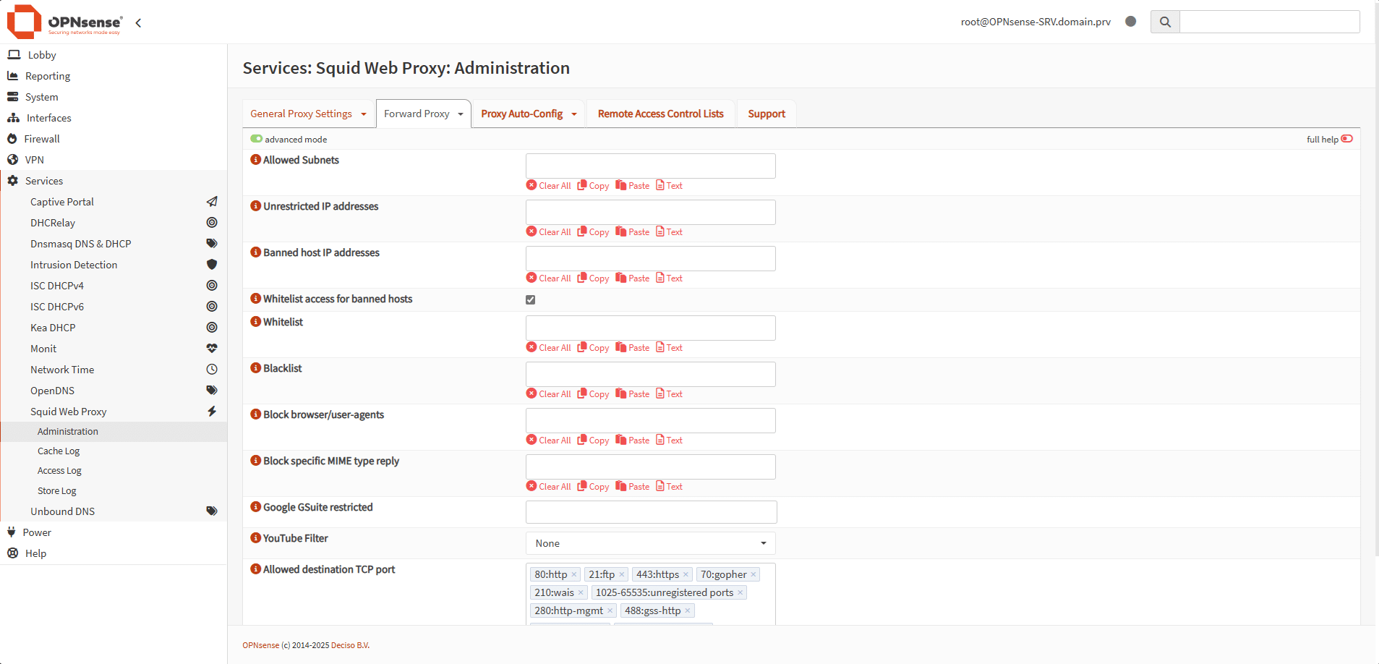Remove the 443:https port tag

[x=686, y=574]
